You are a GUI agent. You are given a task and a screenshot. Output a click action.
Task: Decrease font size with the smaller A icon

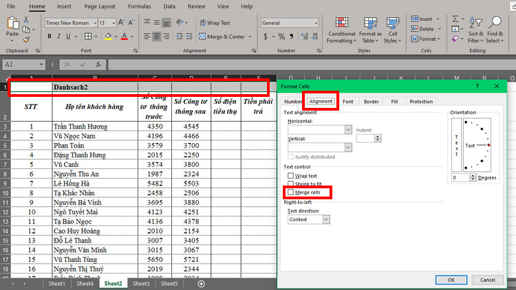tap(131, 23)
